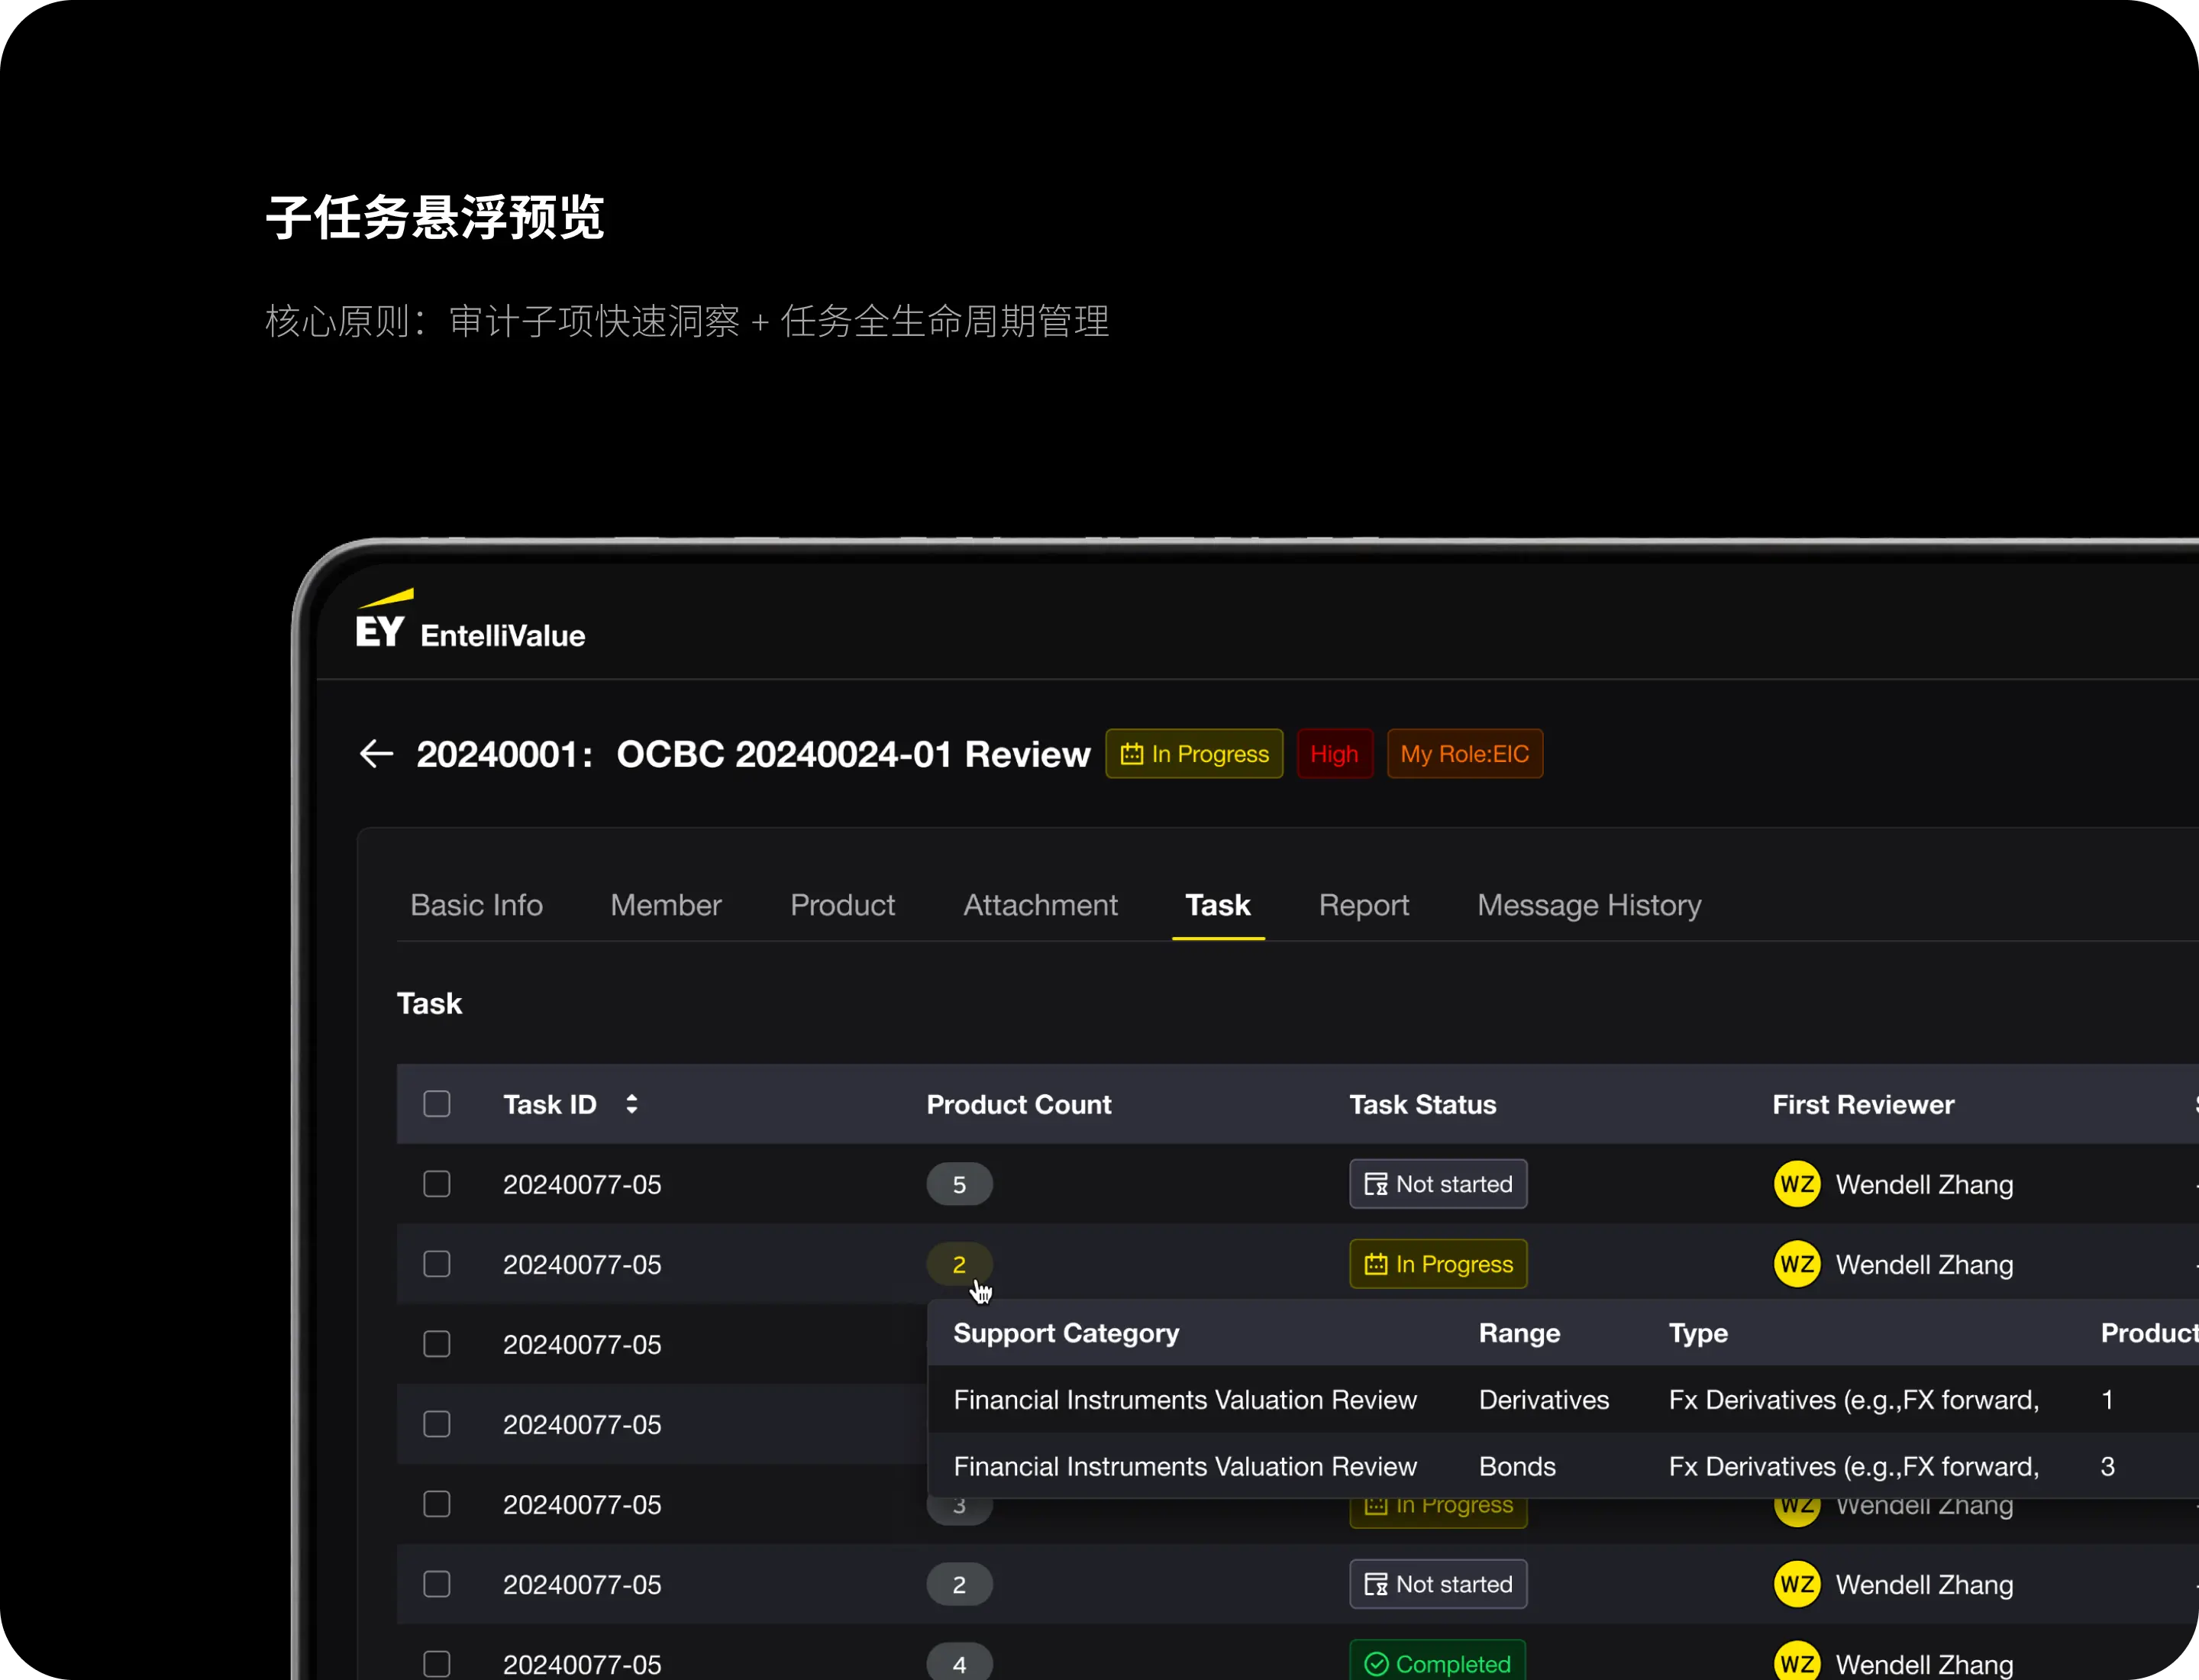2199x1680 pixels.
Task: Sort the table by Task ID arrows
Action: pyautogui.click(x=631, y=1104)
